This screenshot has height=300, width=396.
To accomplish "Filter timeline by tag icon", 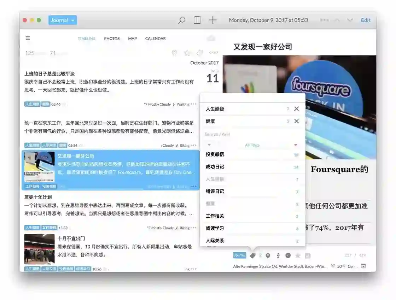I will pyautogui.click(x=200, y=53).
